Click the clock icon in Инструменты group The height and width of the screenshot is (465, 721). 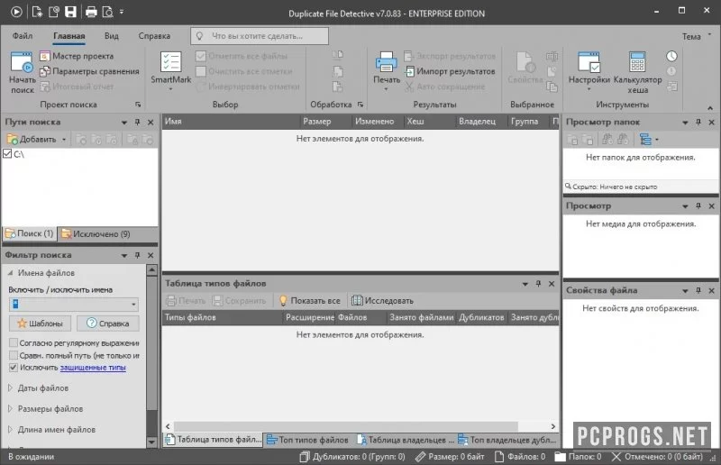pyautogui.click(x=671, y=56)
